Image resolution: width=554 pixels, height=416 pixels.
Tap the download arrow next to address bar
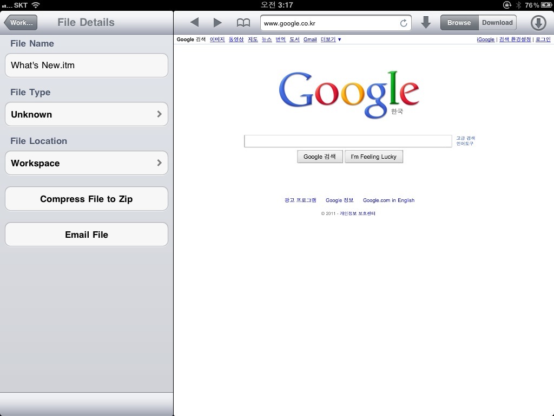[x=426, y=23]
